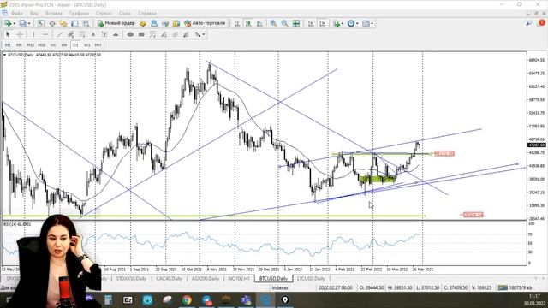
Task: Switch timeframe to H1
Action: [53, 45]
